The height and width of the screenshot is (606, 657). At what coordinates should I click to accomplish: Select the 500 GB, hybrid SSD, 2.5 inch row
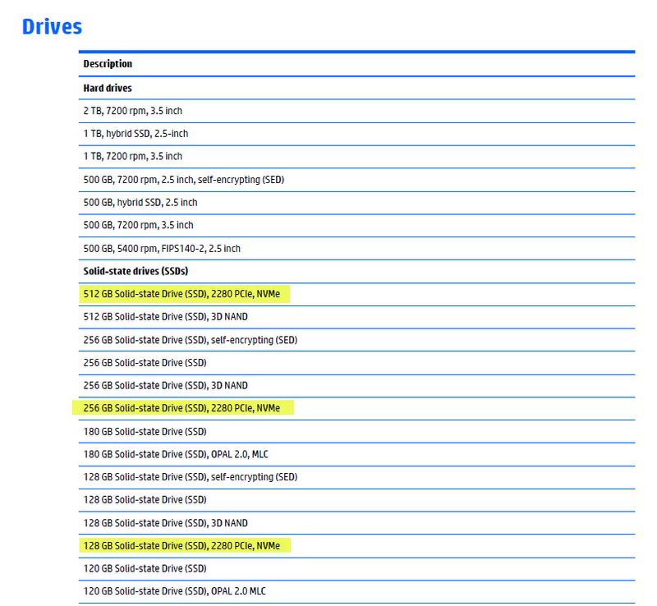(x=356, y=203)
